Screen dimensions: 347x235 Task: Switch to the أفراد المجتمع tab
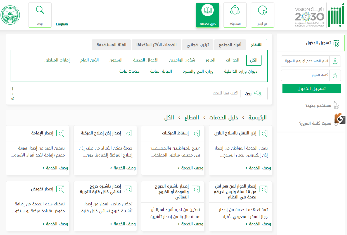(x=230, y=45)
